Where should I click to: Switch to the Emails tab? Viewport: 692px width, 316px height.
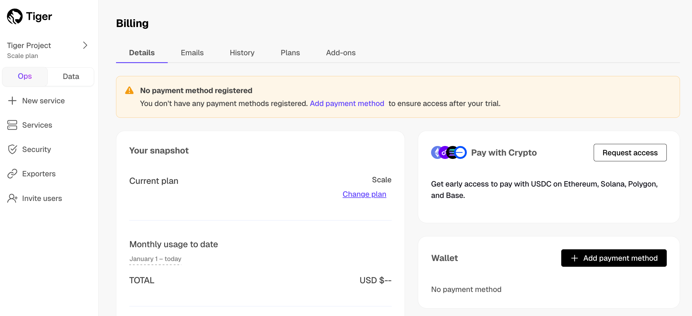coord(192,53)
